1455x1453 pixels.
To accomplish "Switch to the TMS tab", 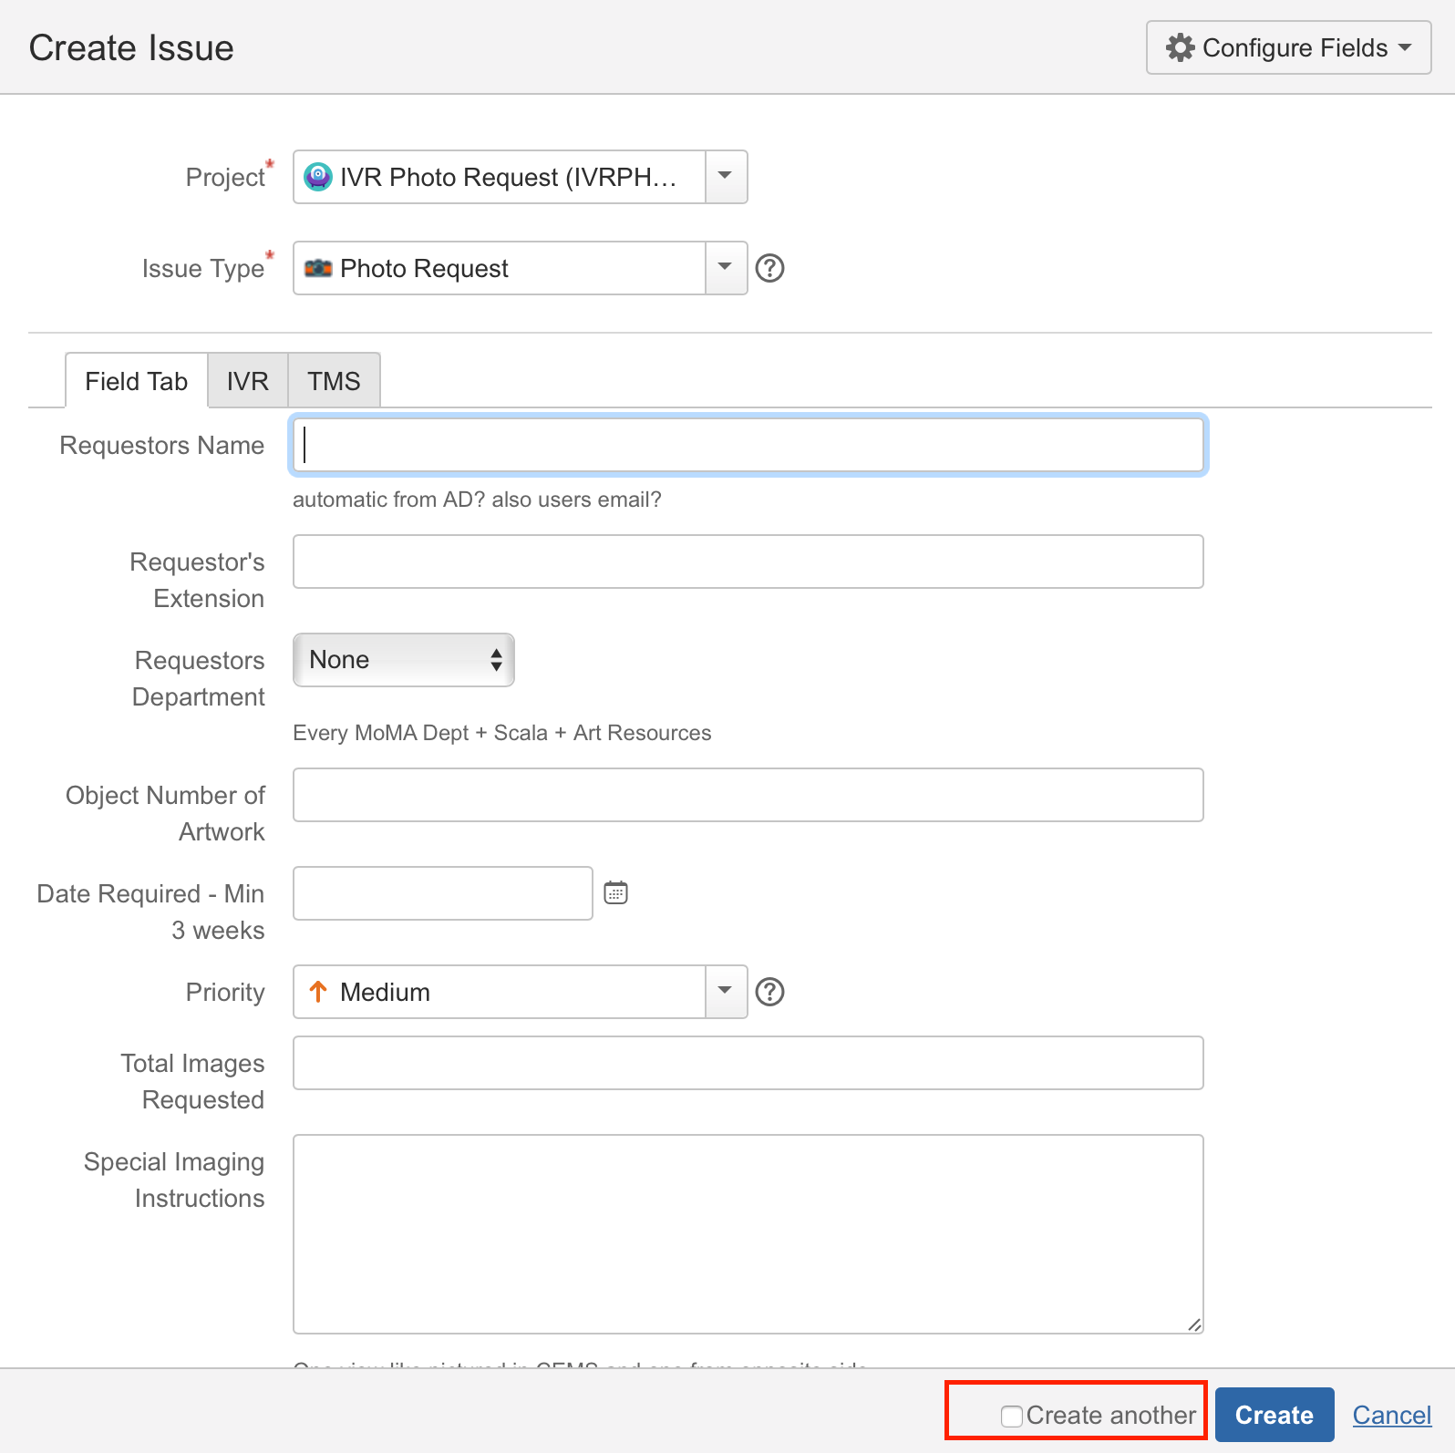I will pos(334,381).
